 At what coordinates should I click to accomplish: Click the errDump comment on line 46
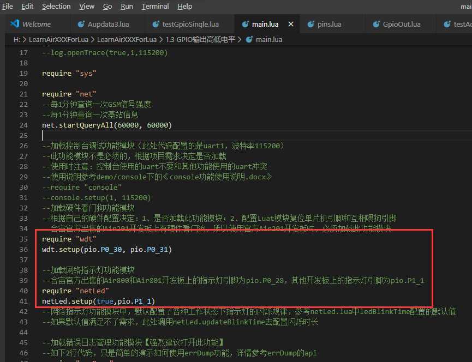click(179, 353)
